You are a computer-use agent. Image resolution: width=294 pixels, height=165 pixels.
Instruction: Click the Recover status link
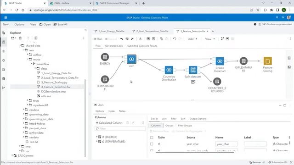257,162
